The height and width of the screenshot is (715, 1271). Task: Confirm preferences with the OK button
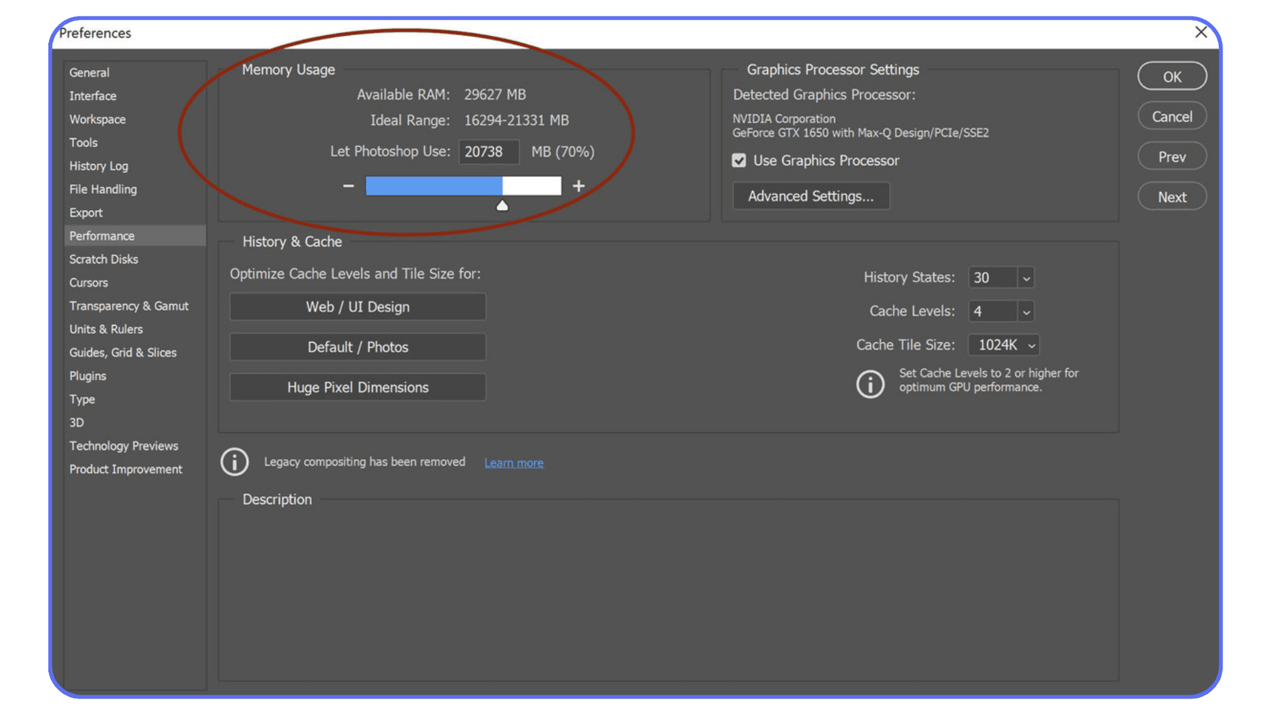(1172, 76)
